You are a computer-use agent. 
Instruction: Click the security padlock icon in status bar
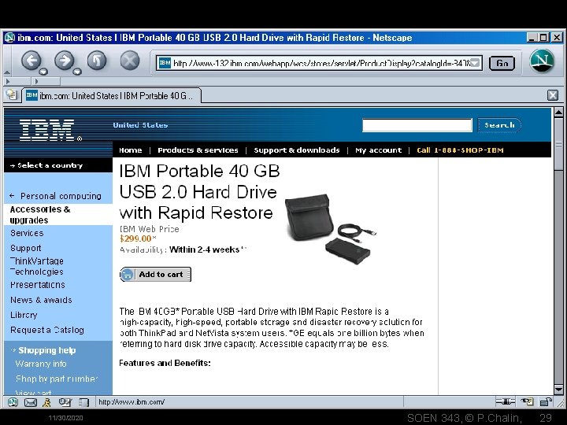pos(545,401)
